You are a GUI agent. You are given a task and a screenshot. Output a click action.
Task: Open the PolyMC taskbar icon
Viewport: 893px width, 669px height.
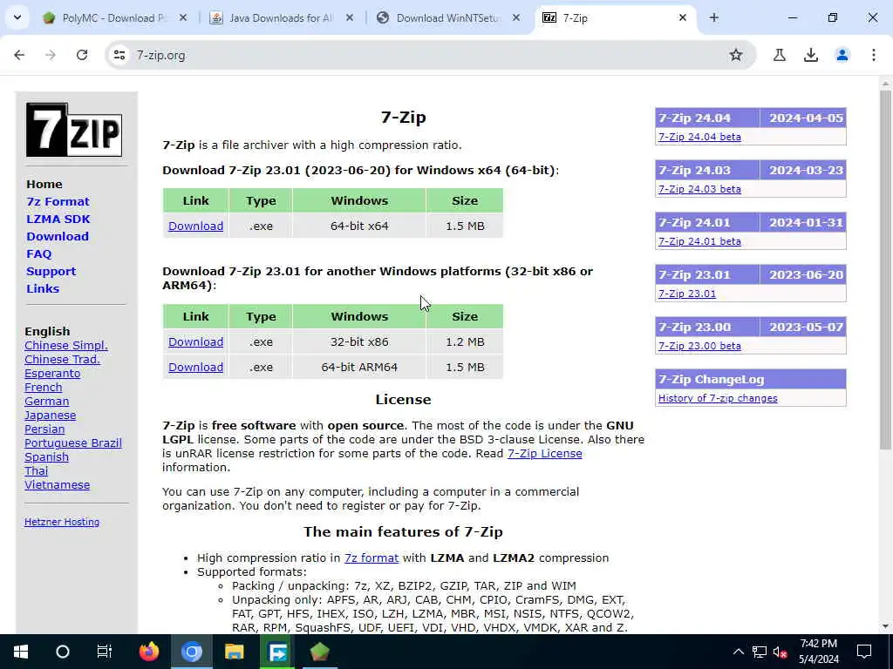click(x=320, y=652)
